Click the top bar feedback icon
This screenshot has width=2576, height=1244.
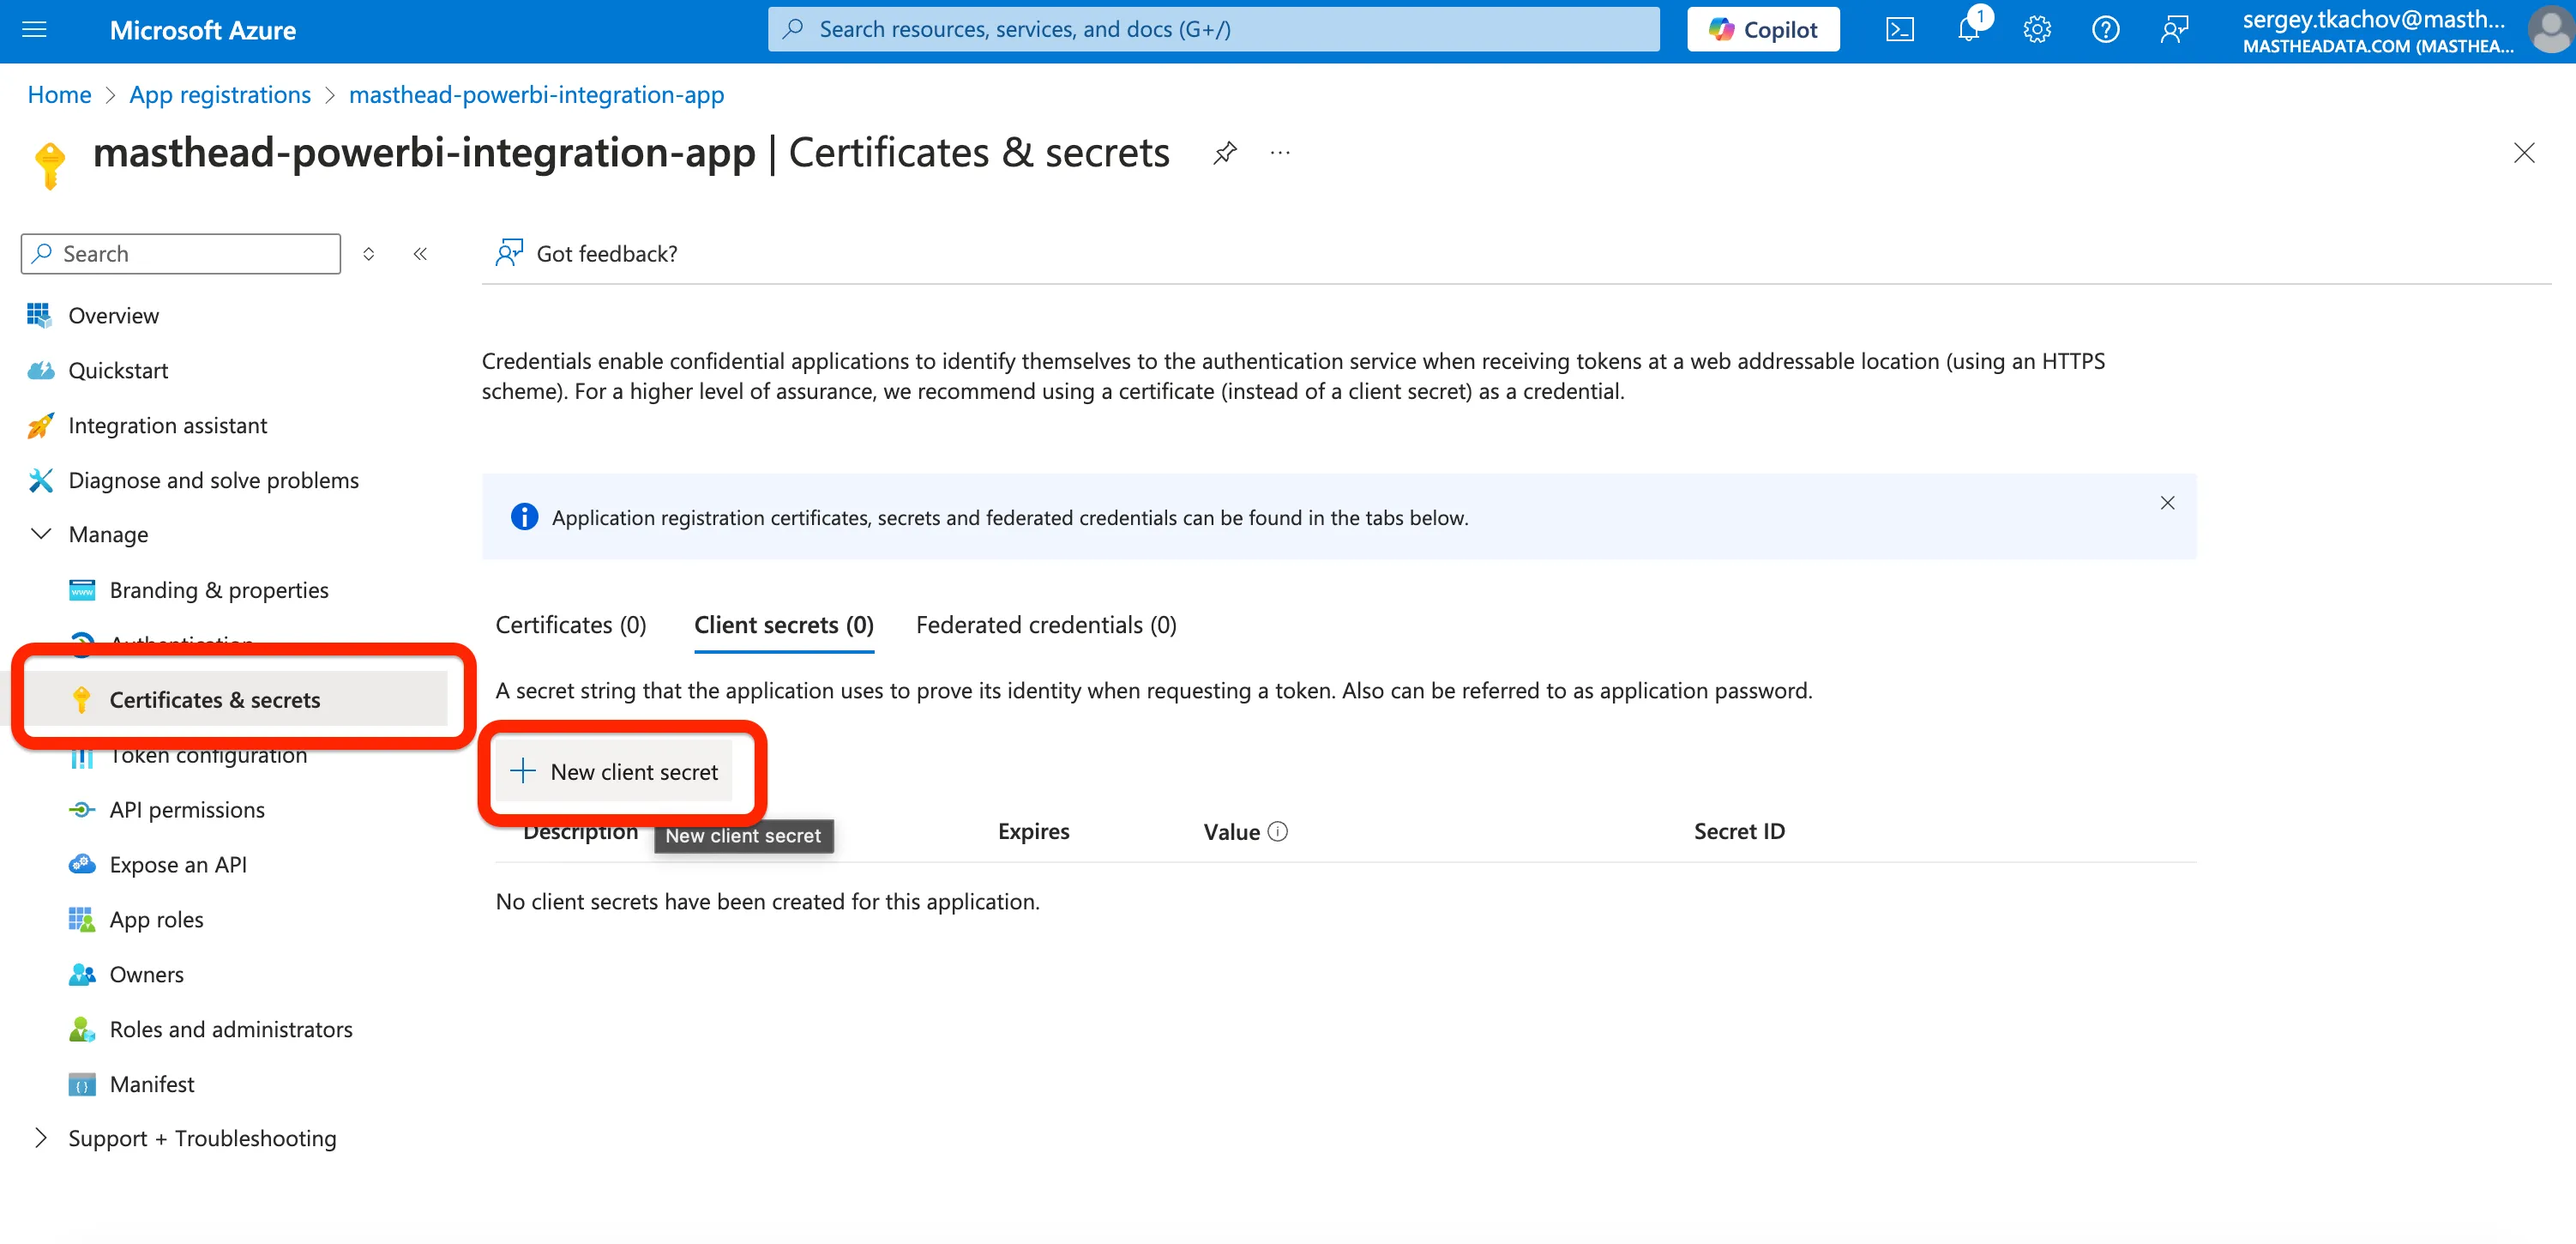coord(2174,30)
